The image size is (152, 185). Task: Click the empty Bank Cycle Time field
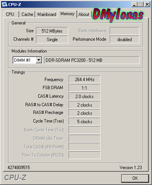point(85,130)
